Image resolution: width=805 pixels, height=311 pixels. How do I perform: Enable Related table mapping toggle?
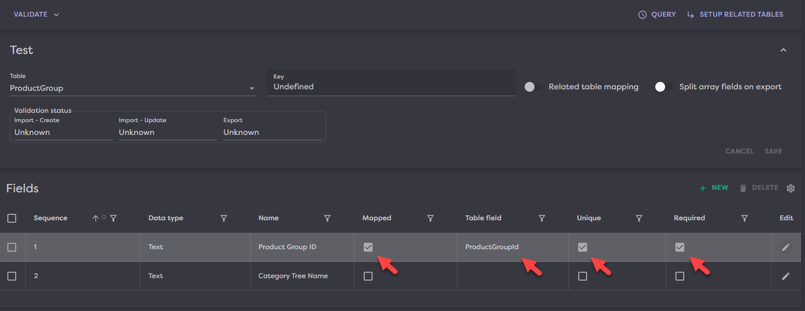pyautogui.click(x=533, y=87)
